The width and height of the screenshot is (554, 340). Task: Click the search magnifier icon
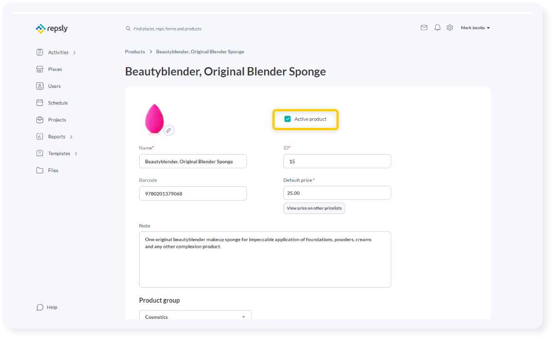128,29
